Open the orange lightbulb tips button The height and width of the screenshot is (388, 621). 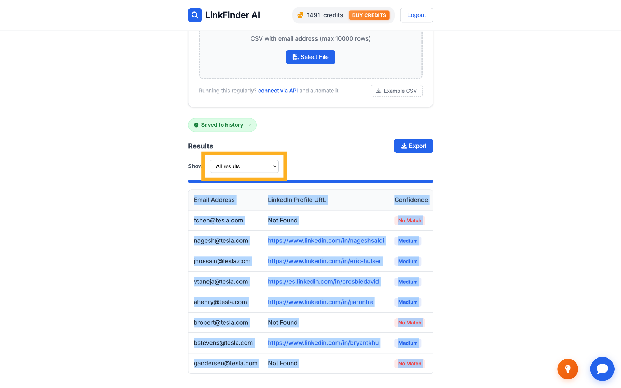[x=568, y=369]
